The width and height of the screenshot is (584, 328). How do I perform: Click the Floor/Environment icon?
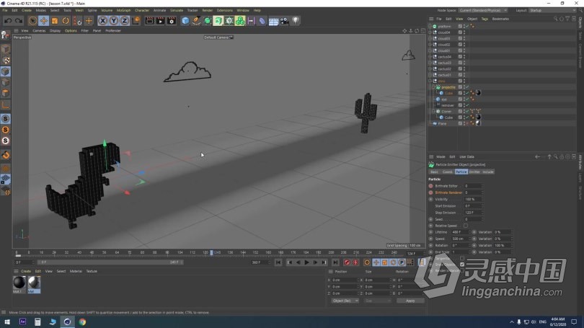click(x=273, y=21)
